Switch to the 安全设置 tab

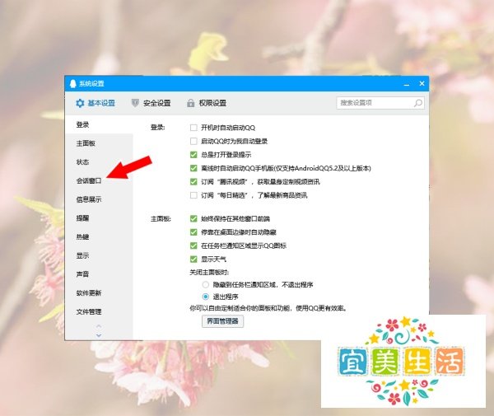click(151, 103)
